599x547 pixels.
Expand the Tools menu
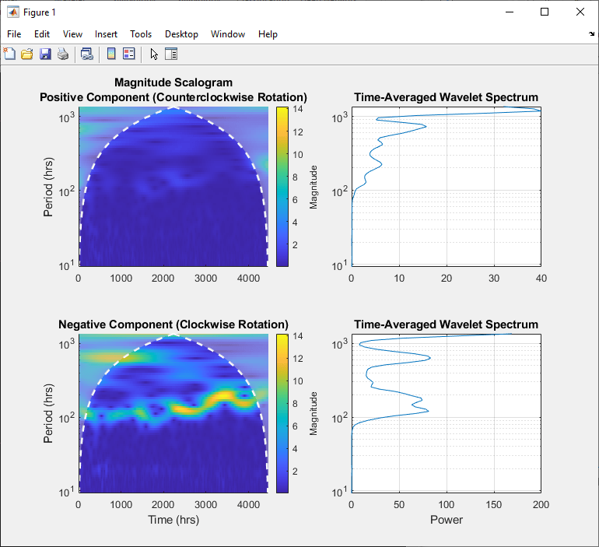pos(141,34)
